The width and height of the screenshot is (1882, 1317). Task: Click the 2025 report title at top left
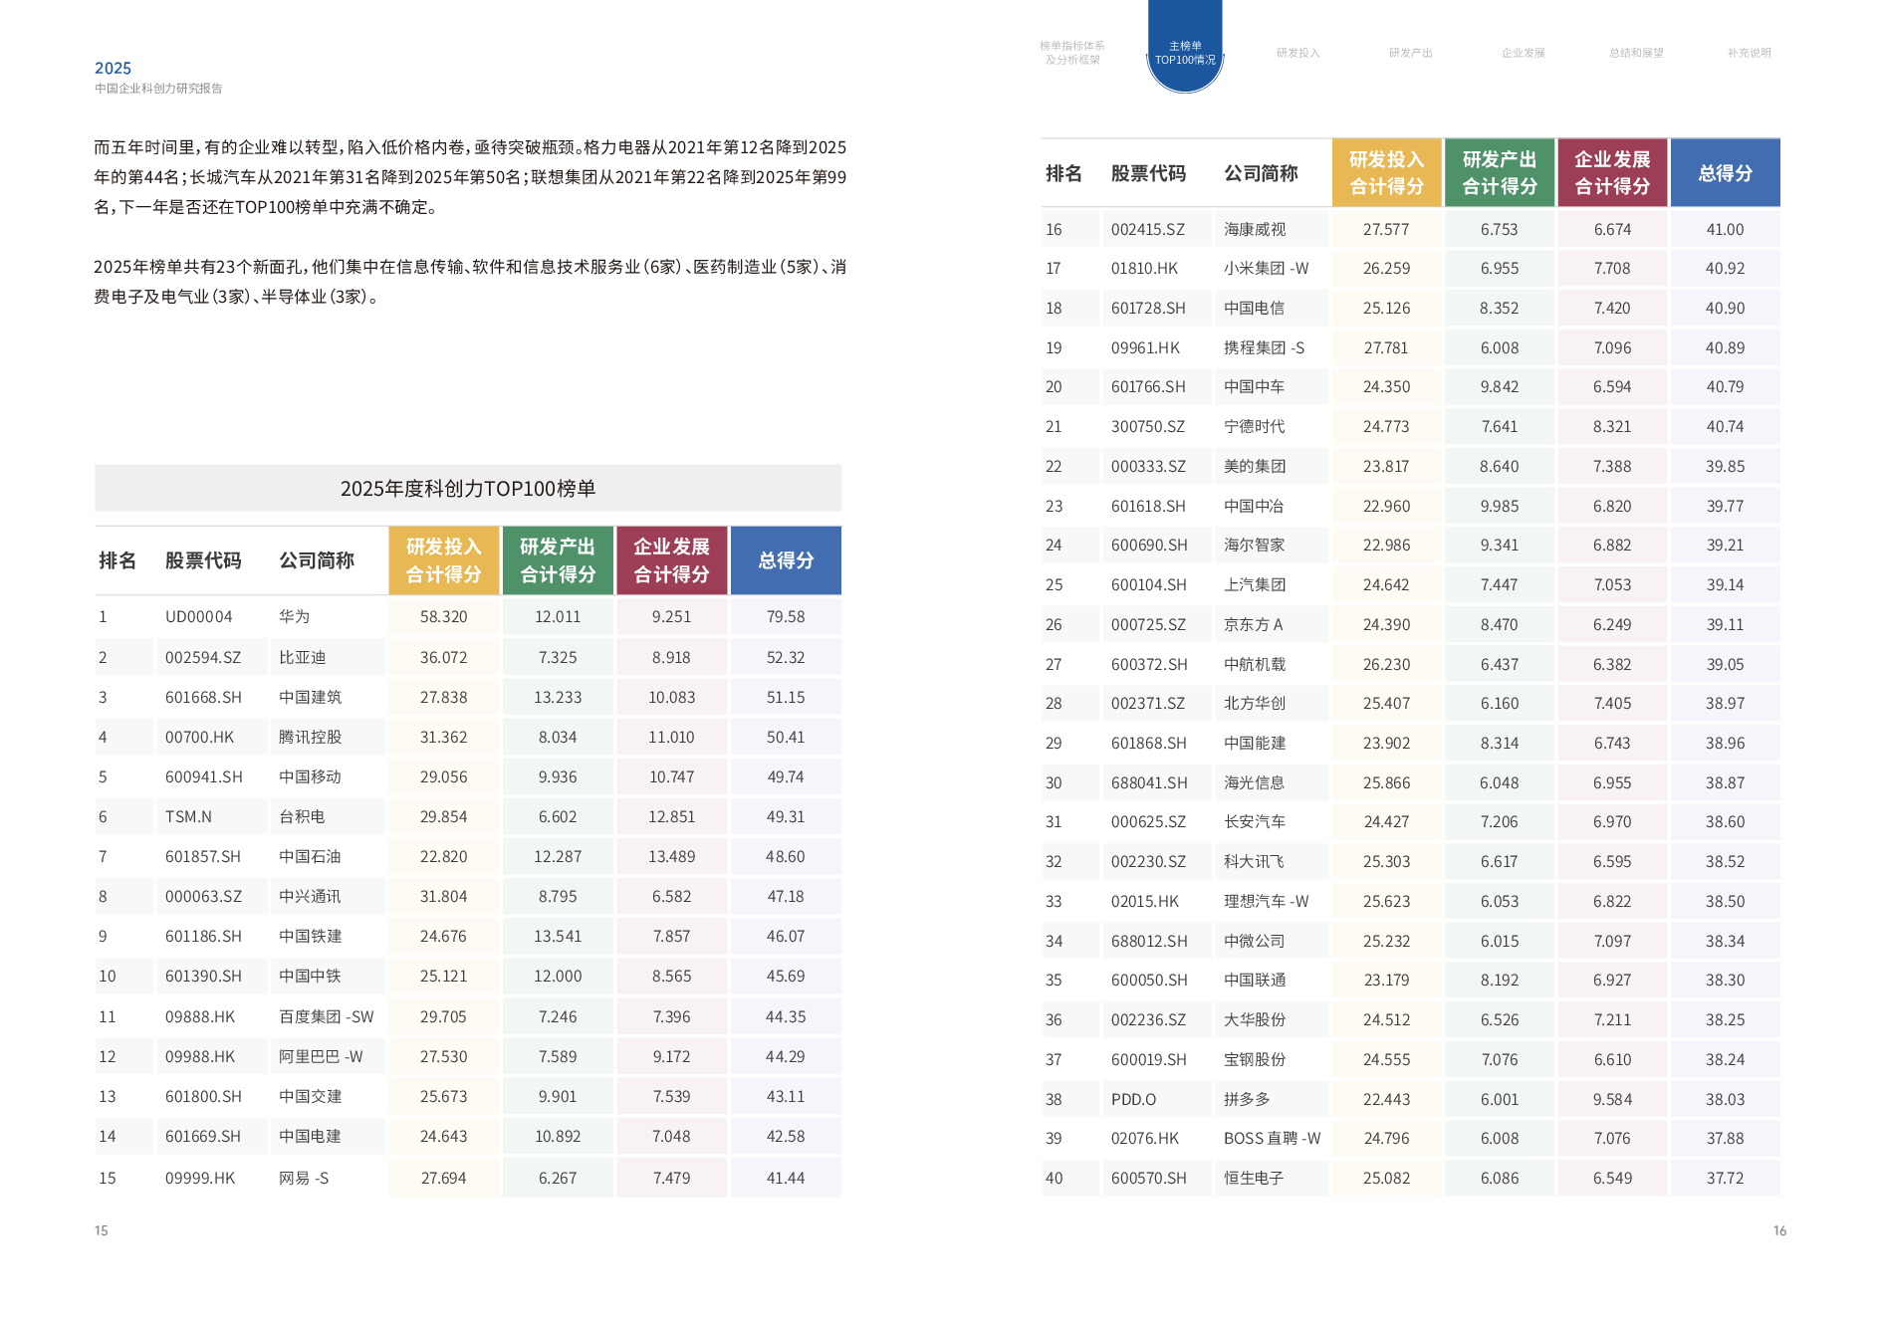pyautogui.click(x=113, y=69)
